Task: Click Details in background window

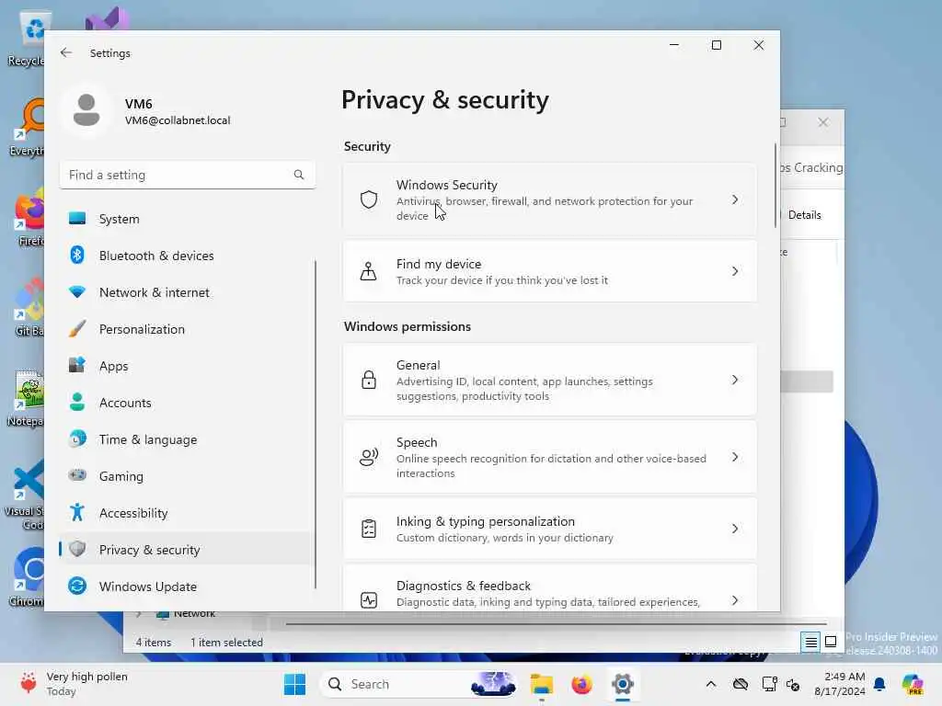Action: 804,215
